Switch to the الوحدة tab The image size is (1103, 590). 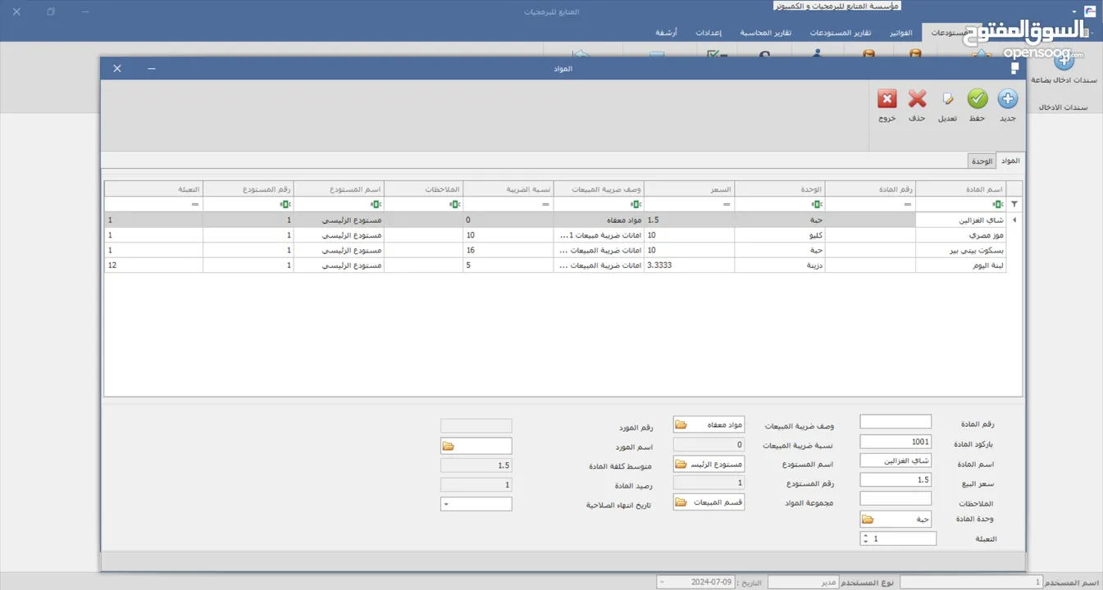pos(982,161)
